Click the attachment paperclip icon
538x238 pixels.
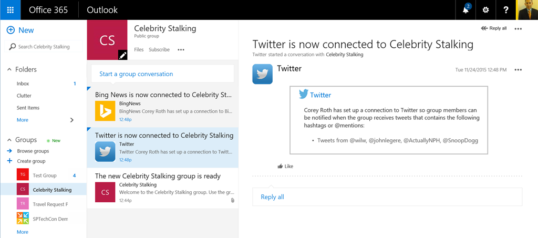pyautogui.click(x=232, y=200)
